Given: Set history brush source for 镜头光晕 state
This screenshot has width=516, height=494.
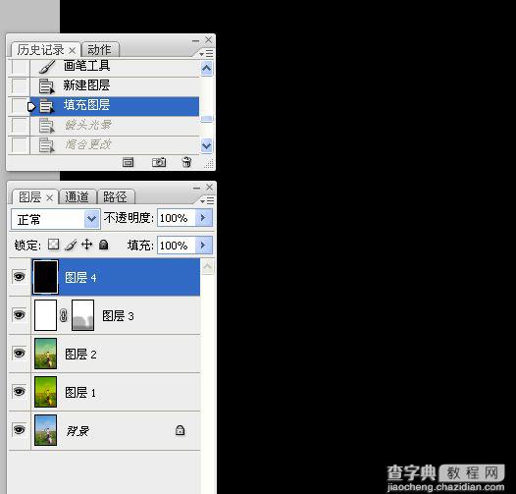Looking at the screenshot, I should (x=19, y=126).
